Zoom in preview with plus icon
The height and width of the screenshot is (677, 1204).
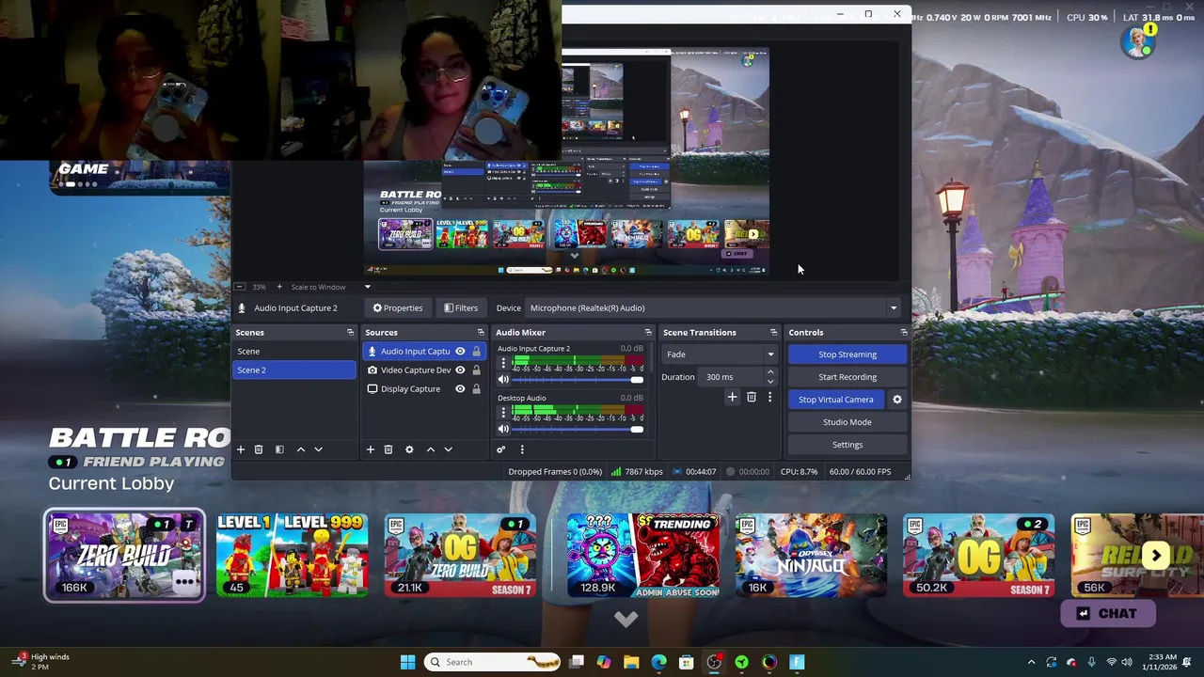tap(279, 287)
